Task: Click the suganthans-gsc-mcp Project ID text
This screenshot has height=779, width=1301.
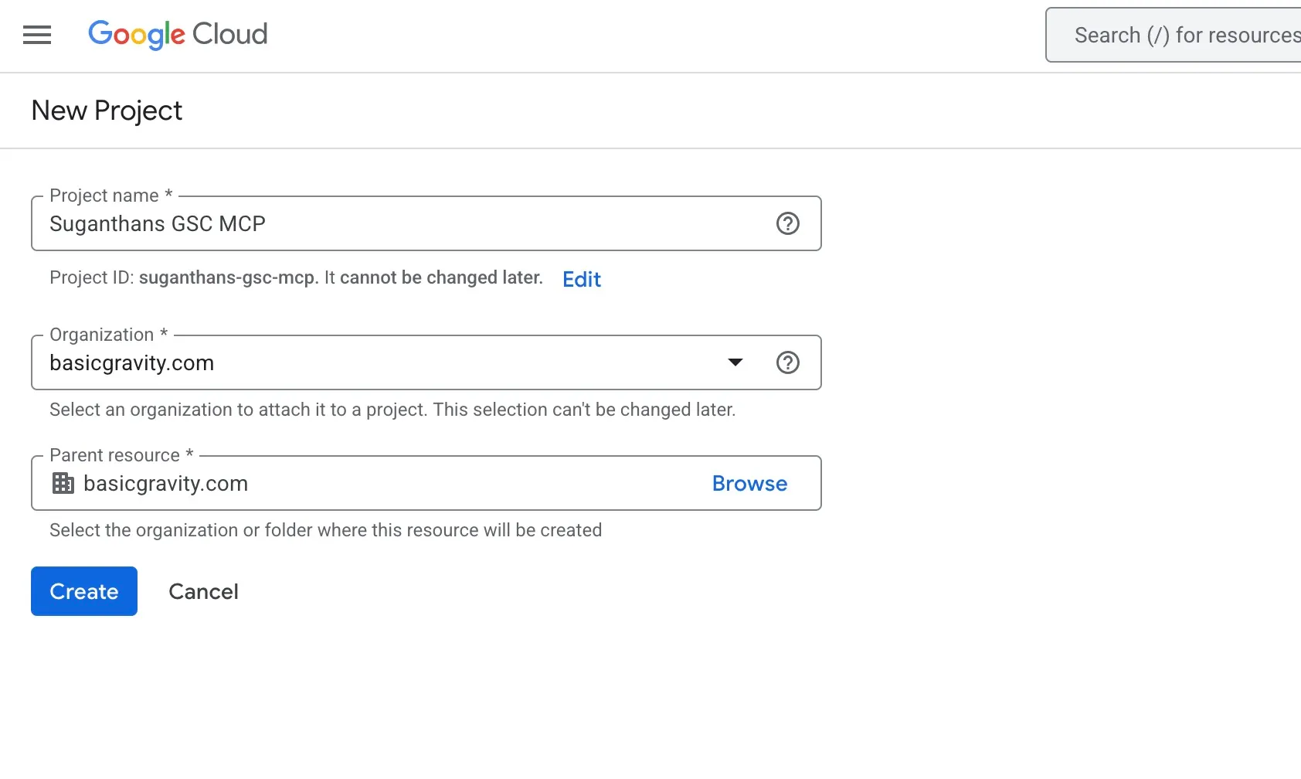Action: [228, 278]
